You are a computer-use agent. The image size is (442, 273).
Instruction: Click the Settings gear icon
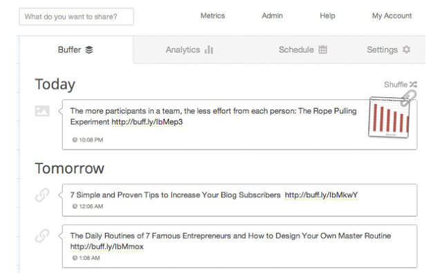[406, 50]
